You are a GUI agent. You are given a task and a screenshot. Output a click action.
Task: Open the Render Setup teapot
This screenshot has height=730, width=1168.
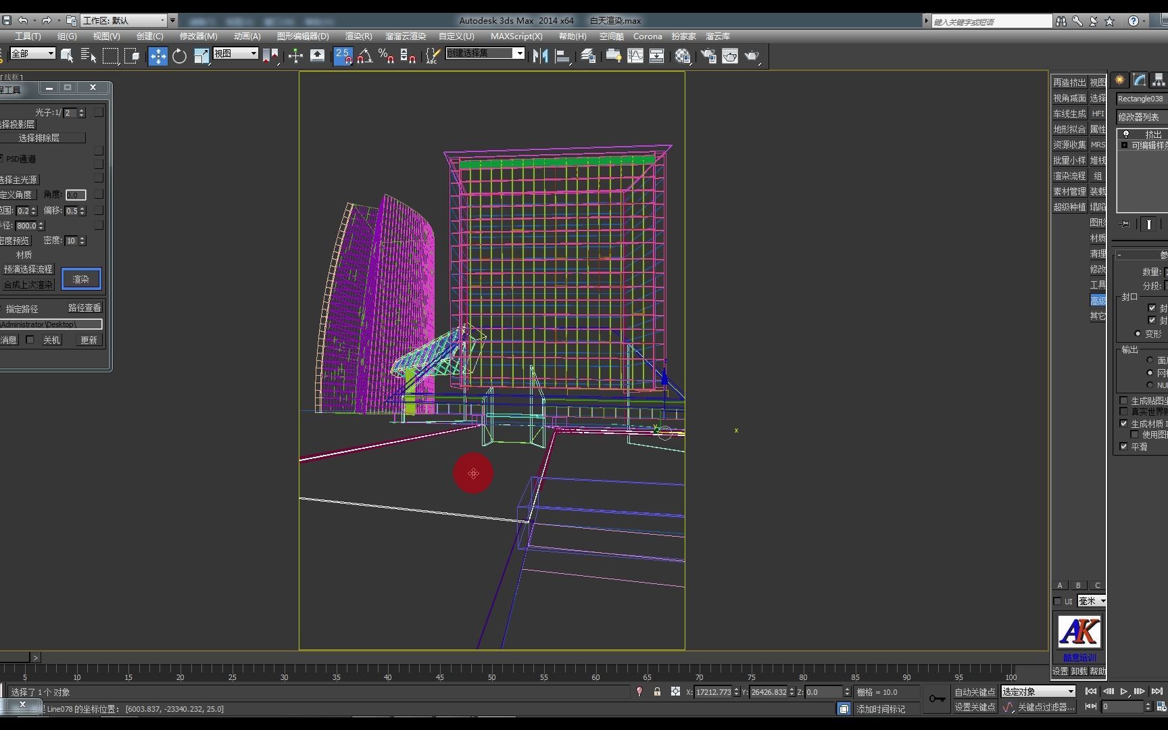tap(708, 56)
